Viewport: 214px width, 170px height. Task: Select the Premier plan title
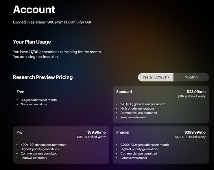pyautogui.click(x=123, y=132)
